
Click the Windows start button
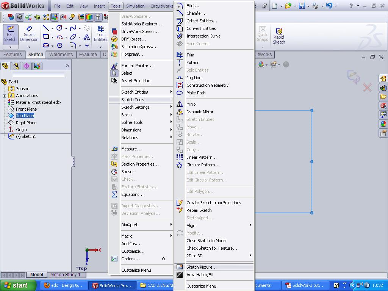click(18, 285)
